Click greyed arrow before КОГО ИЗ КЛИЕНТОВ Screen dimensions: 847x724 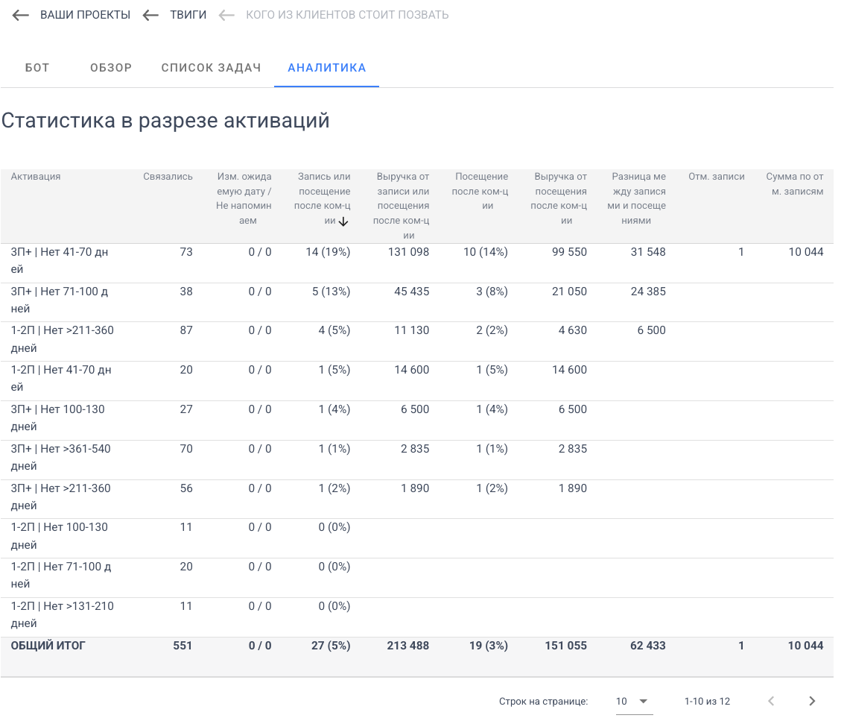[226, 15]
